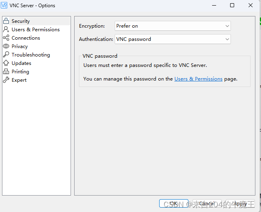Maximize the VNC Server Options window
This screenshot has width=261, height=212.
232,5
